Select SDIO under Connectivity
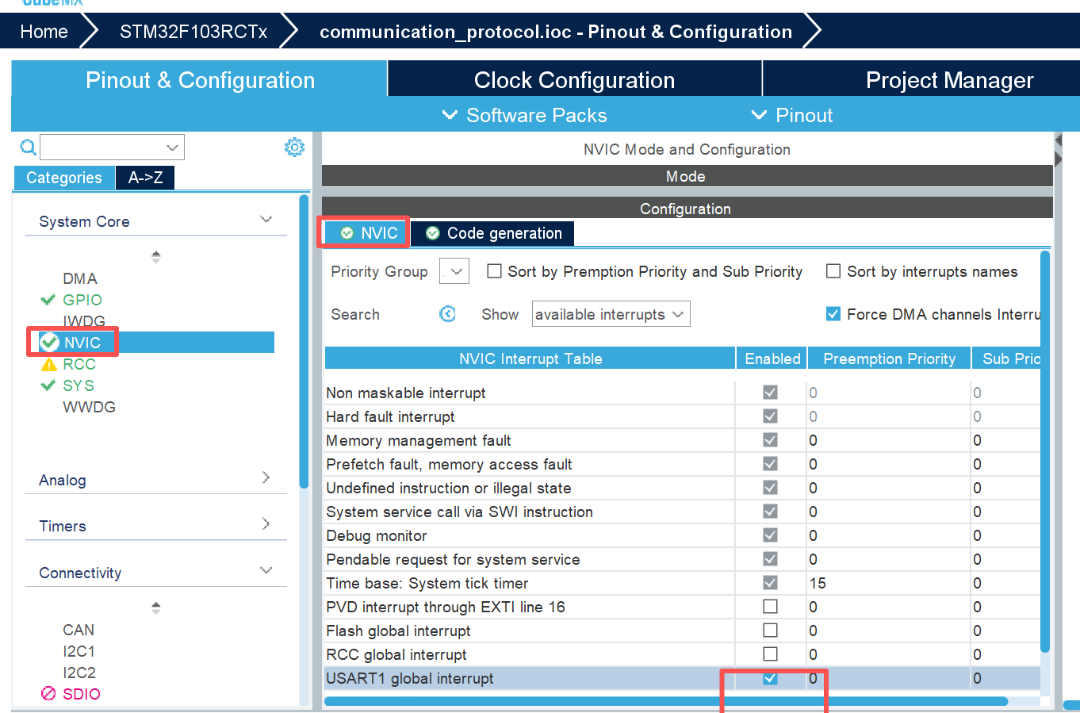The width and height of the screenshot is (1080, 713). tap(82, 694)
